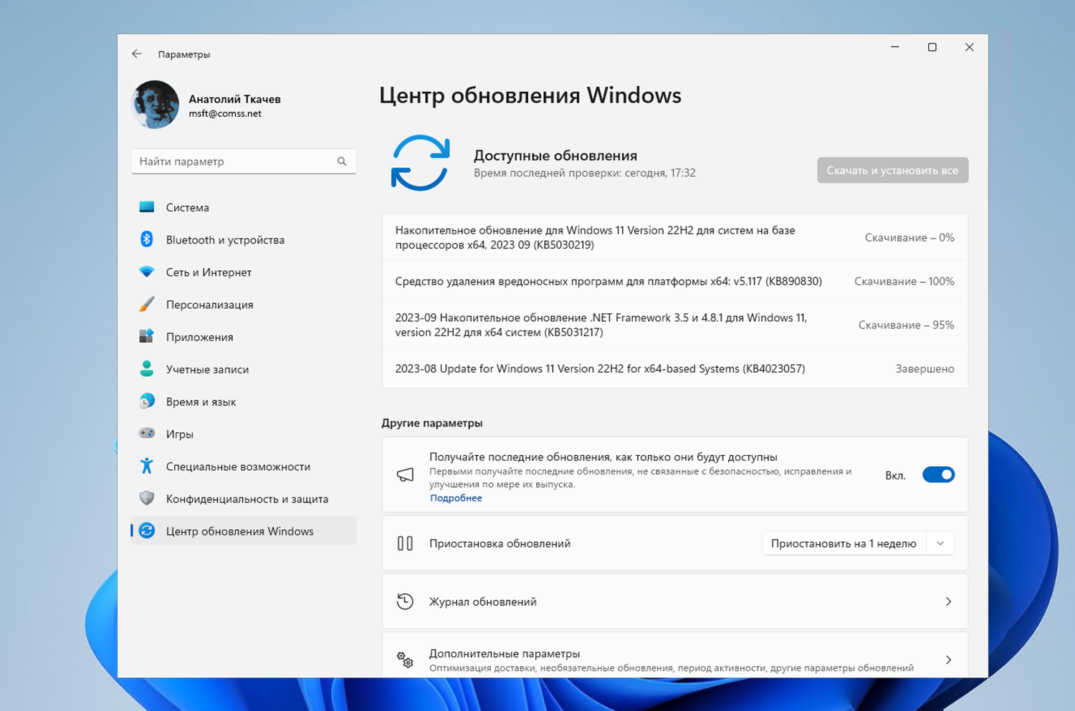Select Центр обновления Windows in sidebar
Image resolution: width=1075 pixels, height=711 pixels.
coord(244,531)
